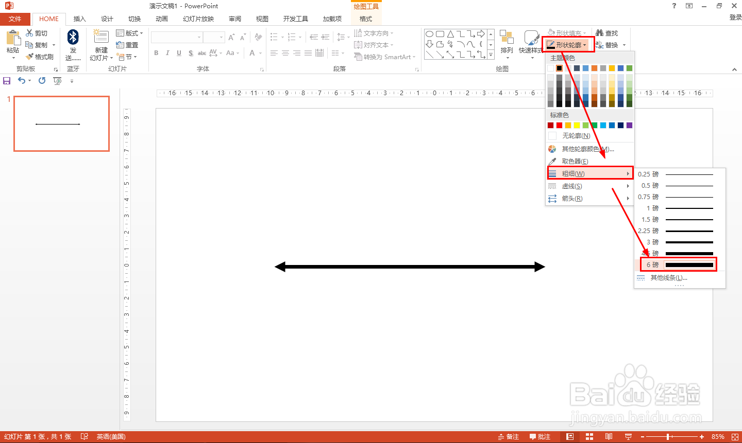Switch to the Insert (插入) tab

80,19
